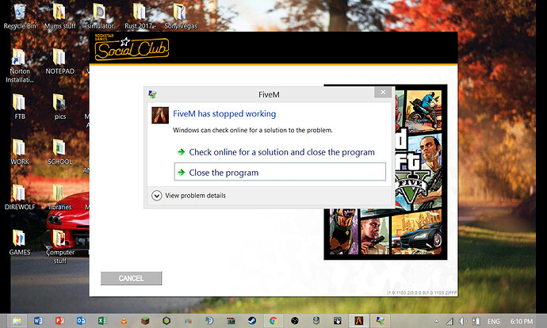
Task: Open the WORK folder
Action: point(20,152)
